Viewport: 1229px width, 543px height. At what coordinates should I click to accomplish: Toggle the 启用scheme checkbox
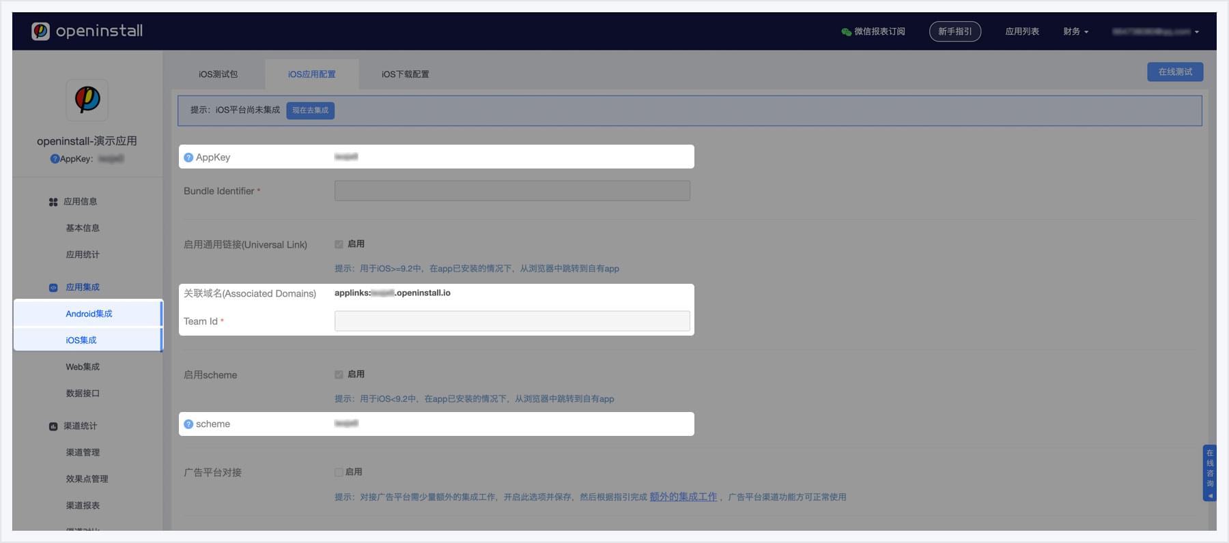coord(339,375)
